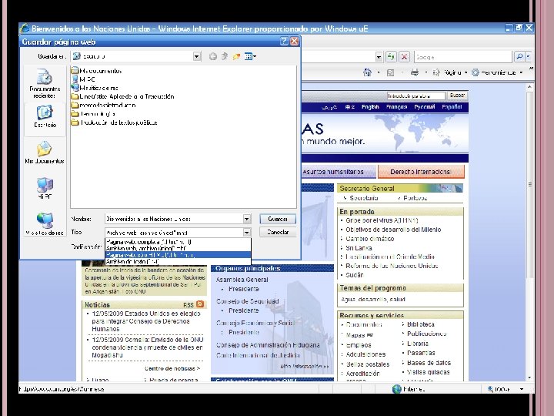Select the Mis documentos folder in list

pos(96,71)
